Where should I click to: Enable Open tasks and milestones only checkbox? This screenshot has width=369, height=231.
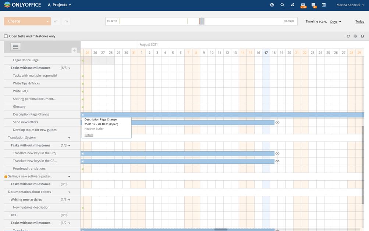pos(6,36)
